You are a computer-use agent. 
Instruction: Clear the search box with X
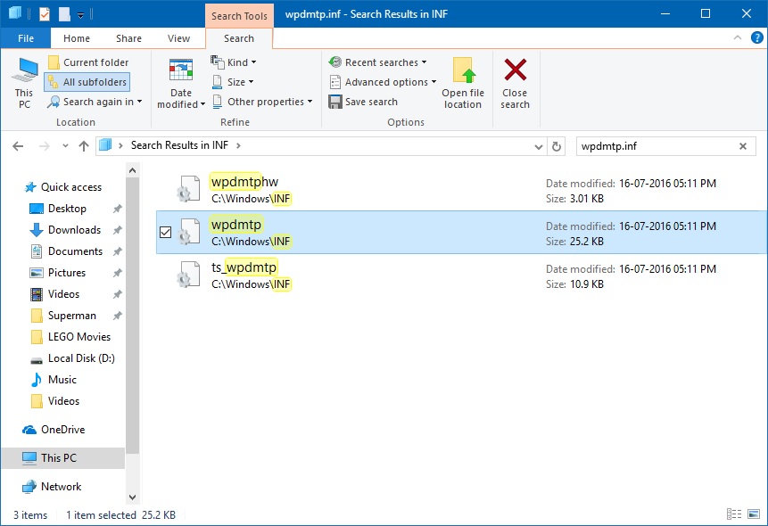[x=743, y=146]
